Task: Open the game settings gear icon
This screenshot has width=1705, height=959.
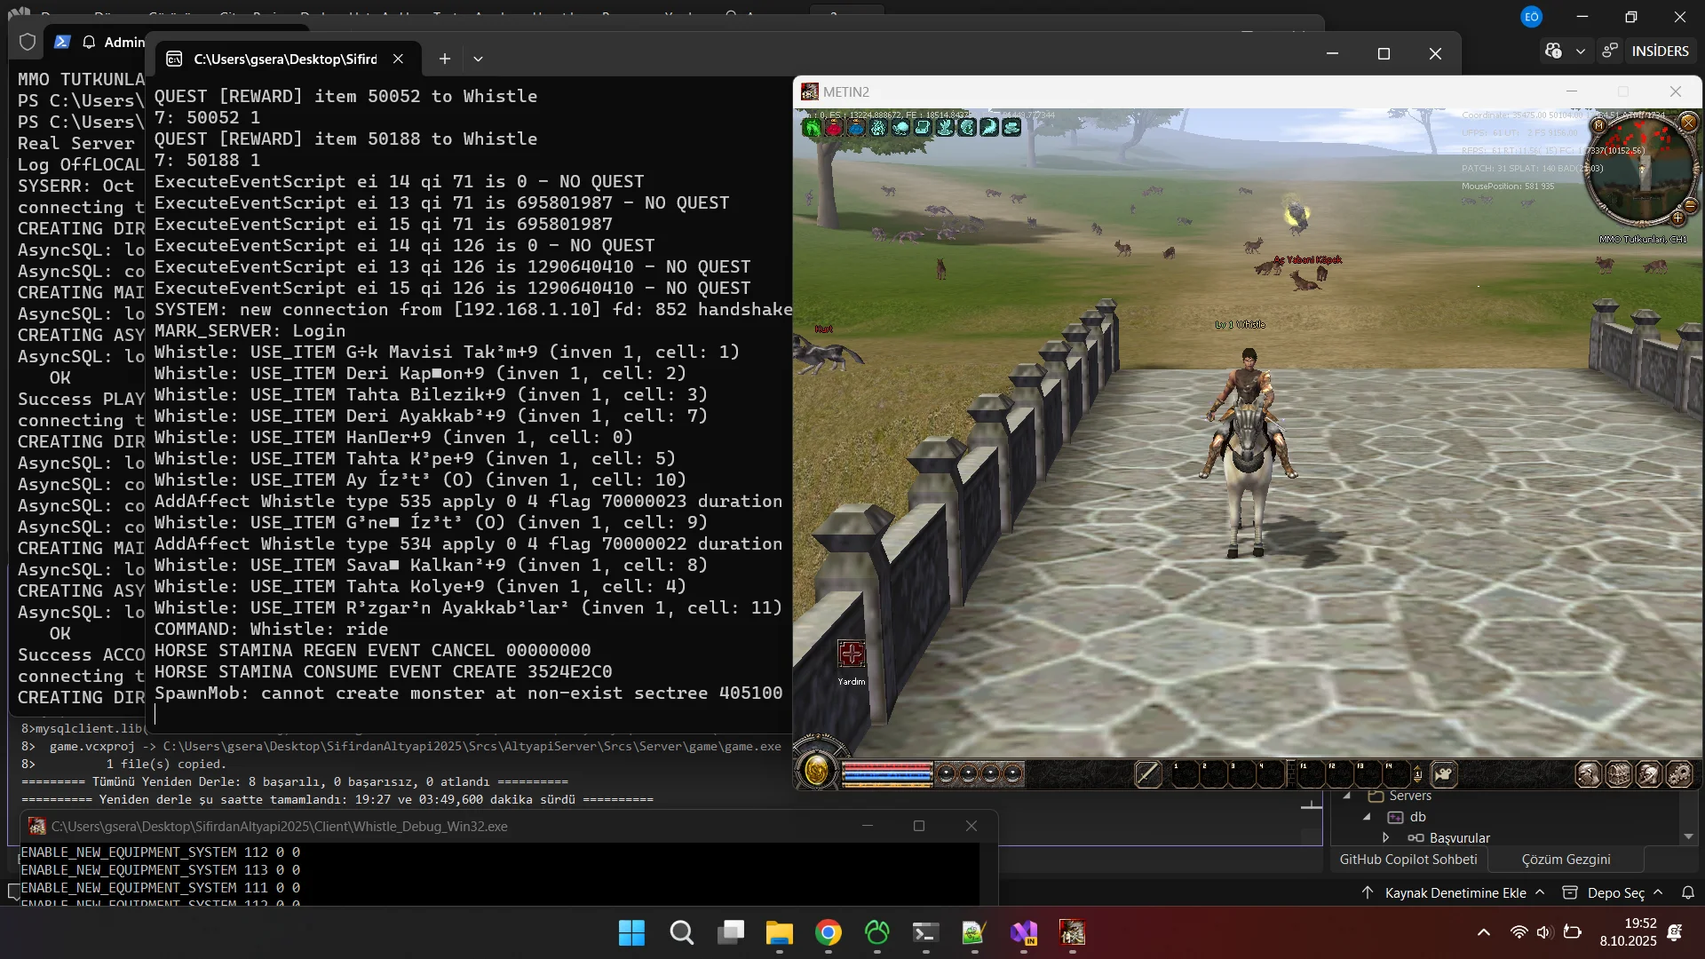Action: coord(1677,773)
